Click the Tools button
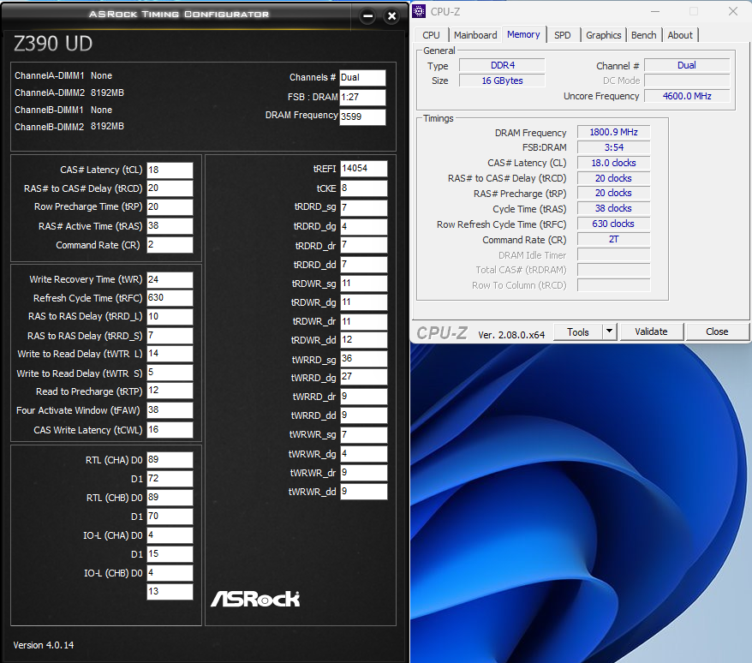This screenshot has width=752, height=663. 578,331
